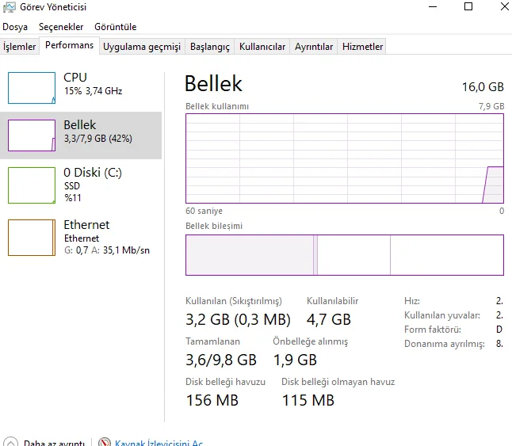Select the CPU performance graph thumbnail
This screenshot has height=446, width=512.
[32, 88]
